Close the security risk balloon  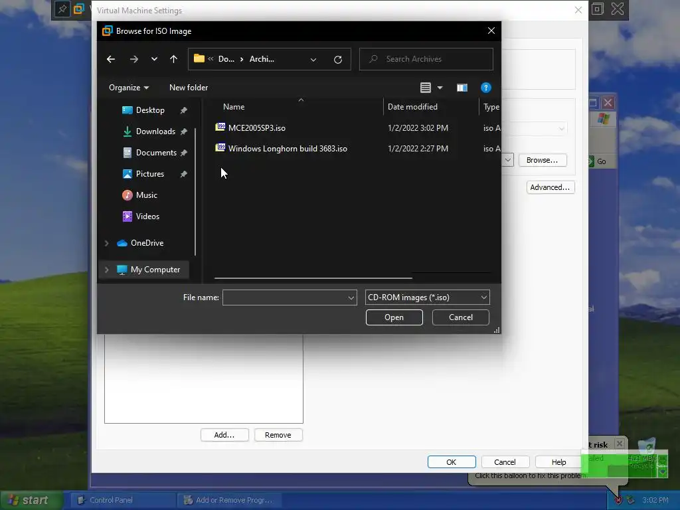(x=620, y=444)
